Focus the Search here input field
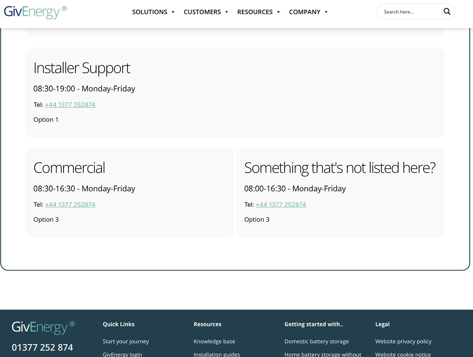 tap(410, 12)
